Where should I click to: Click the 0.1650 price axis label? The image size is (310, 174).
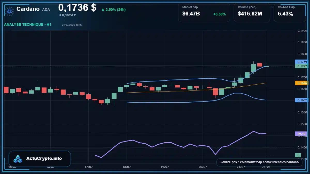302,89
